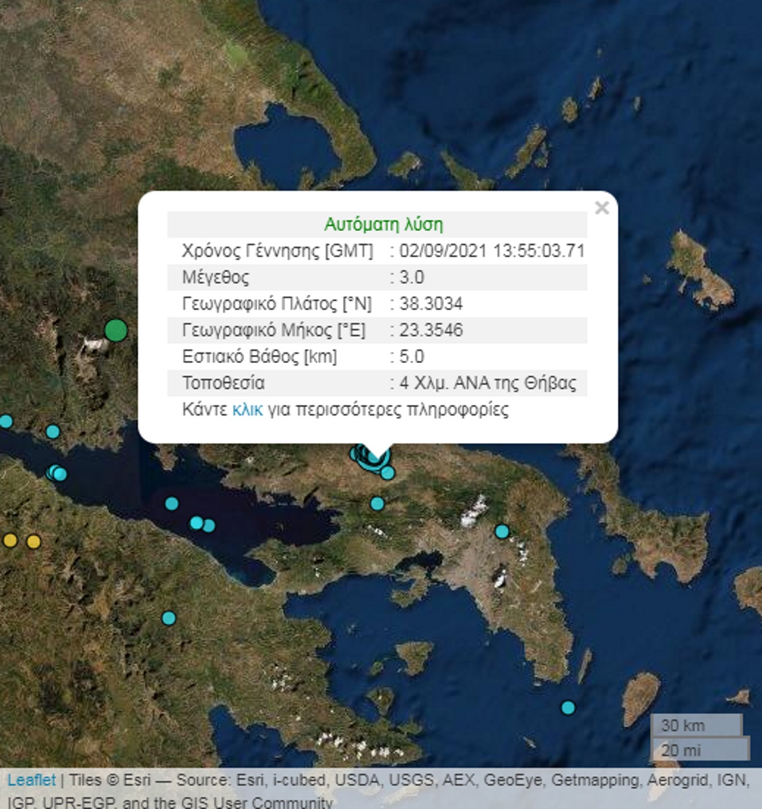Screen dimensions: 762x809
Task: Select the large cyan epicenter marker under the popup tip
Action: [x=374, y=456]
